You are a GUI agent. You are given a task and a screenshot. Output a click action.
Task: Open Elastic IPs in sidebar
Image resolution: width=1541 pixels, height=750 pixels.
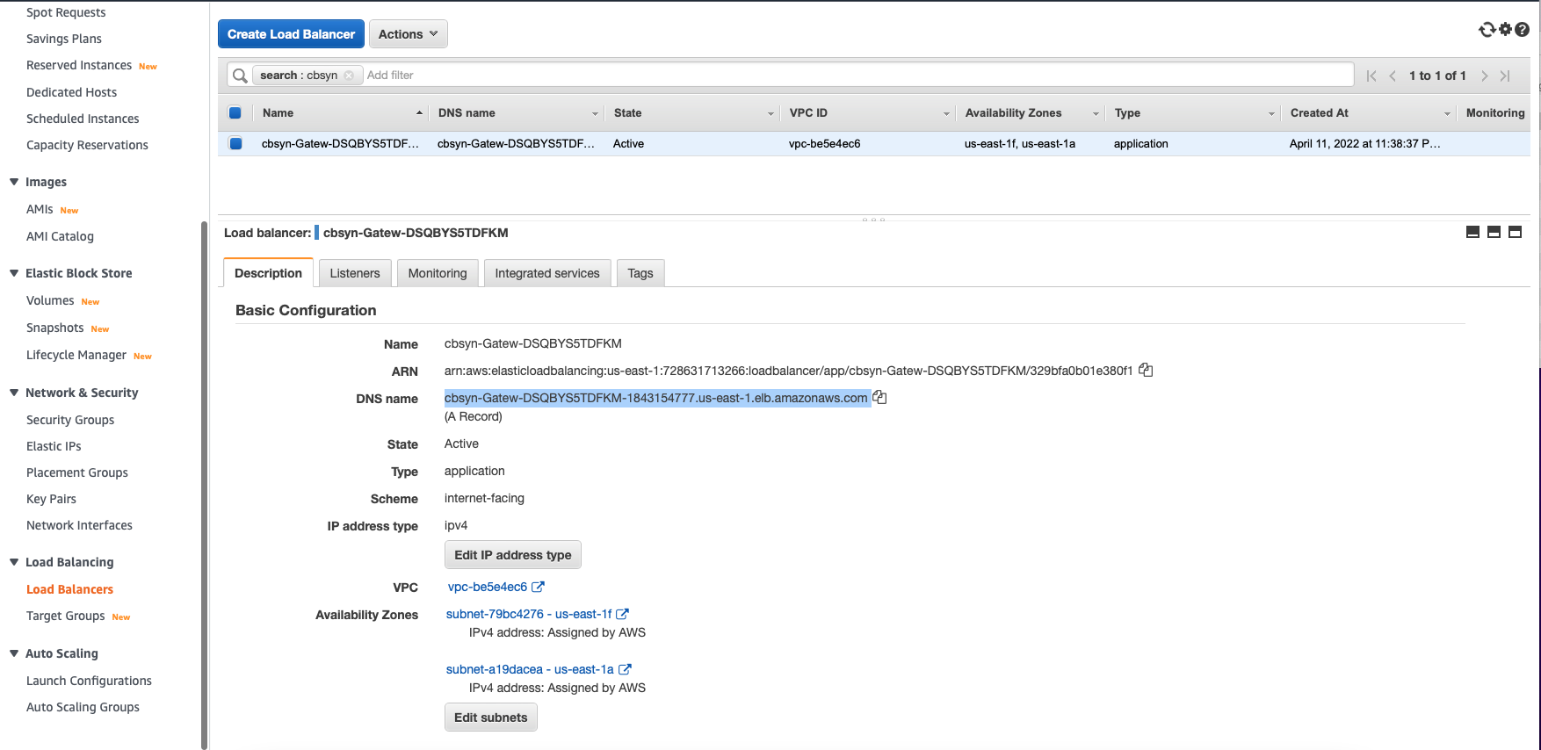coord(54,446)
